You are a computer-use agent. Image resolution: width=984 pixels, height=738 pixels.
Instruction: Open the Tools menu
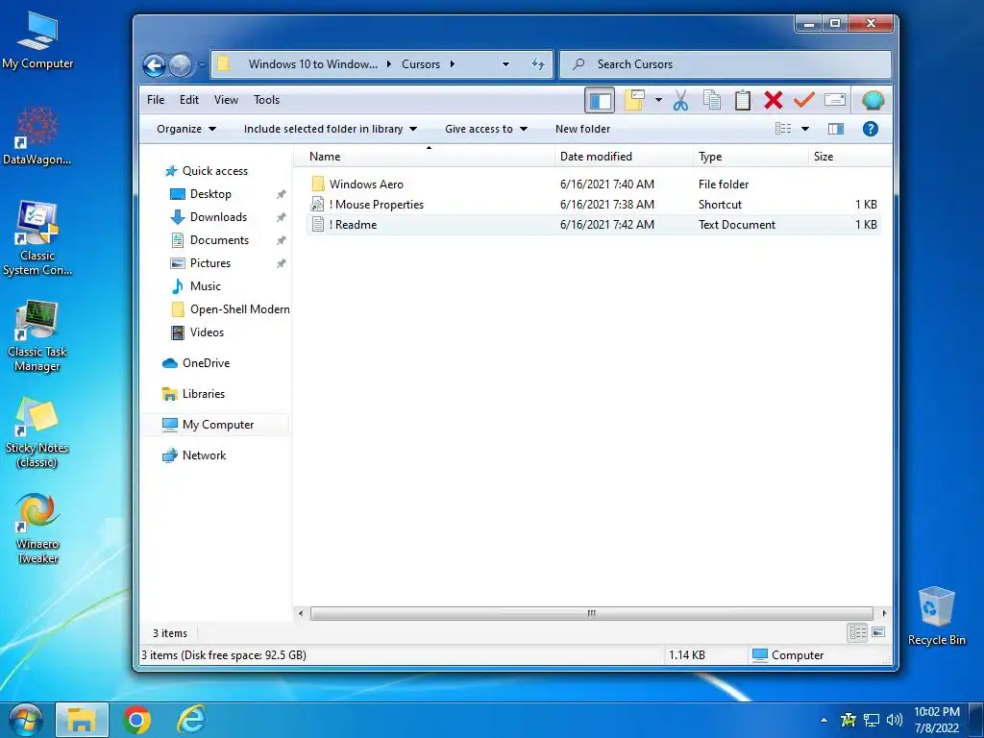point(267,100)
